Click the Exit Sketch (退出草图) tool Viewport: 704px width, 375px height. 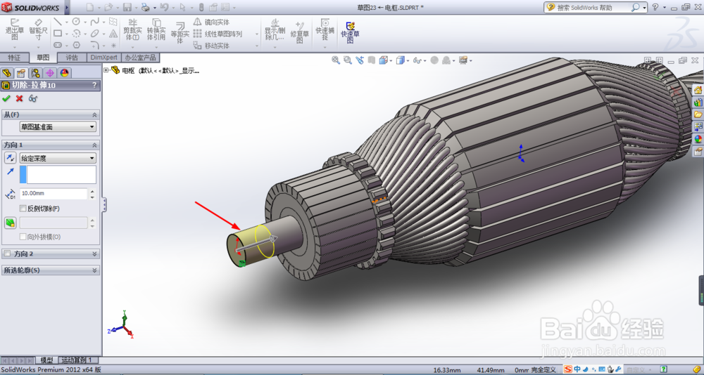coord(14,29)
